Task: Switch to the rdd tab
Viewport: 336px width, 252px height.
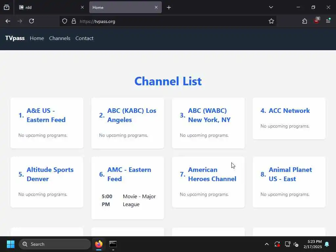Action: 51,7
